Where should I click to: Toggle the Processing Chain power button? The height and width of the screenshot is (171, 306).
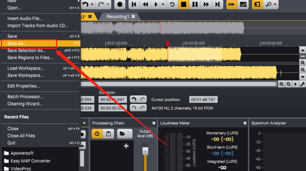coord(97,134)
